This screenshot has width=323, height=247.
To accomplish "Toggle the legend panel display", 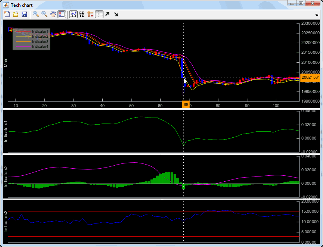I will pos(62,14).
